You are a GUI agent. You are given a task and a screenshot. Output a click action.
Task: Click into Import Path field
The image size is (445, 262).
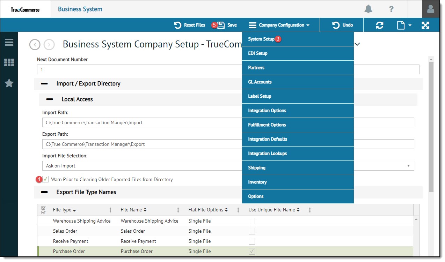pyautogui.click(x=228, y=122)
